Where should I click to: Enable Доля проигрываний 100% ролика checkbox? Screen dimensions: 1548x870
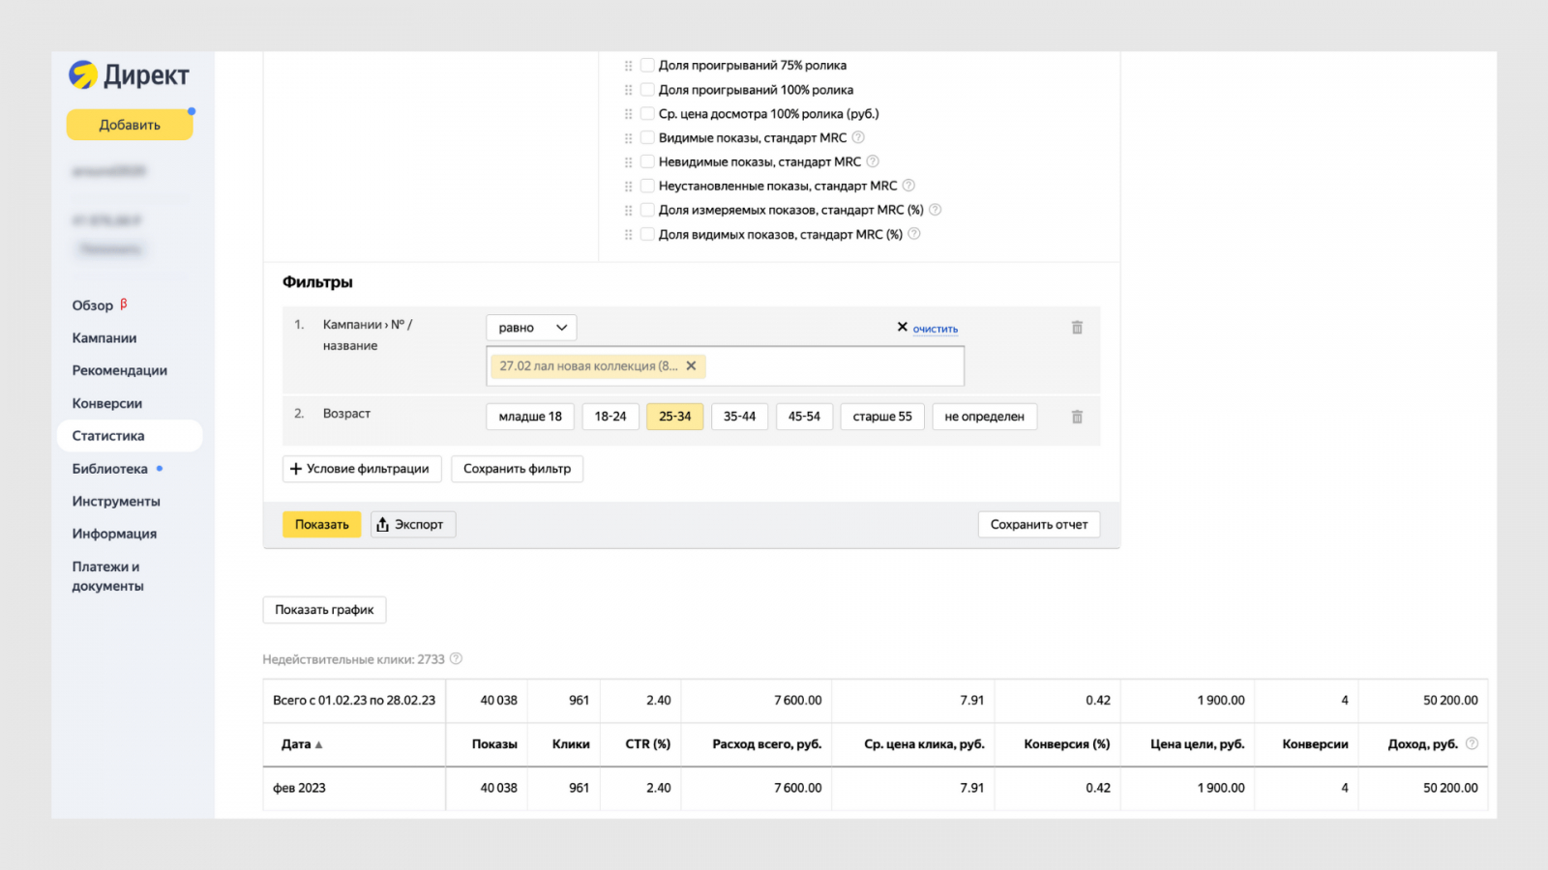647,90
